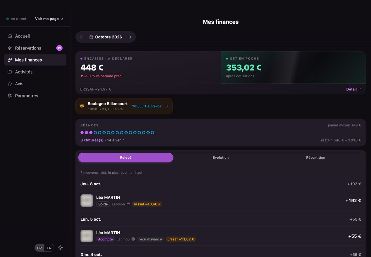Click the first filled séance dot
The height and width of the screenshot is (257, 371).
[82, 133]
